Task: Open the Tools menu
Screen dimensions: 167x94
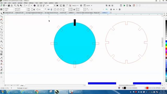Action: [x=46, y=3]
